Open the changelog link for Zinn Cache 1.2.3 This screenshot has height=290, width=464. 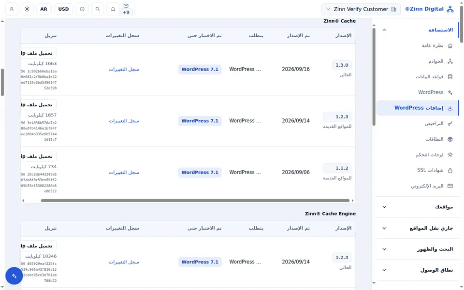tap(124, 121)
